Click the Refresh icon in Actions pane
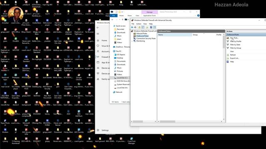Screen dimensions: 266x149 [228, 55]
